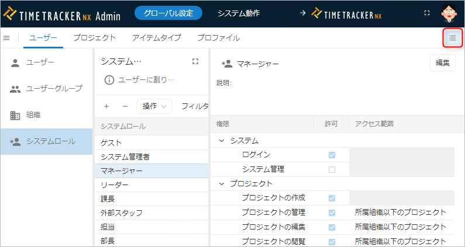This screenshot has height=247, width=465.
Task: Toggle the ログイン permission checkbox
Action: [x=332, y=155]
